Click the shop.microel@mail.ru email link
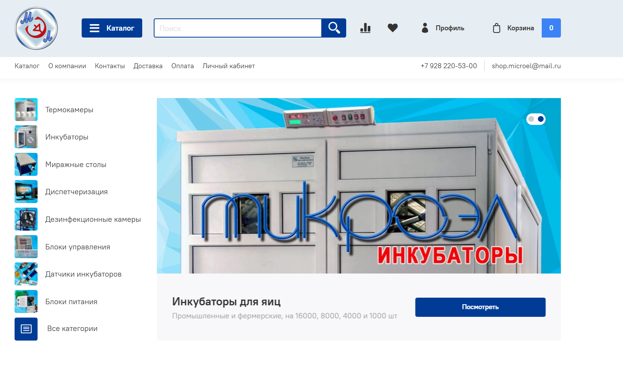The width and height of the screenshot is (623, 367). (526, 66)
